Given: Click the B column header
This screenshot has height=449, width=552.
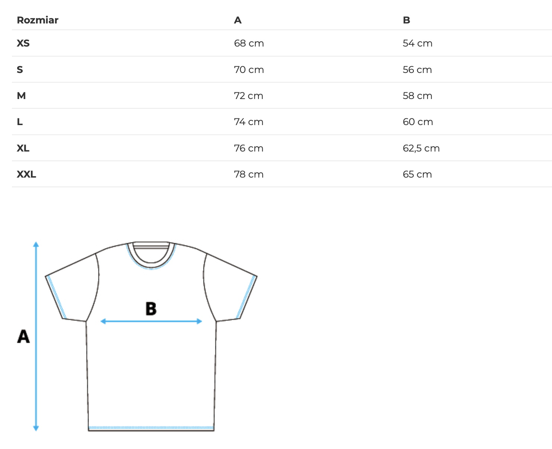Looking at the screenshot, I should point(406,20).
